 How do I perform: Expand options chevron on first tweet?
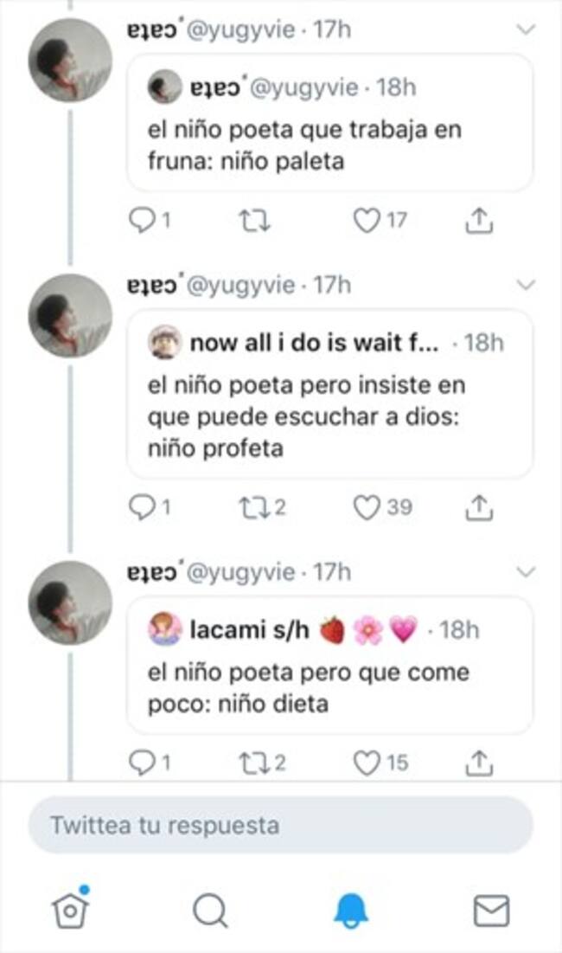click(x=525, y=30)
